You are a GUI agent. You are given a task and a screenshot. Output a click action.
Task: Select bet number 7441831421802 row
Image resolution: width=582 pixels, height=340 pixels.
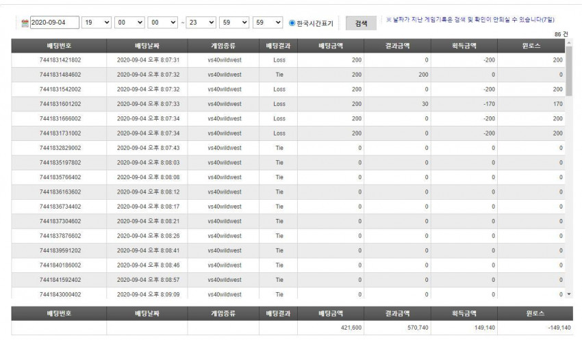click(288, 60)
